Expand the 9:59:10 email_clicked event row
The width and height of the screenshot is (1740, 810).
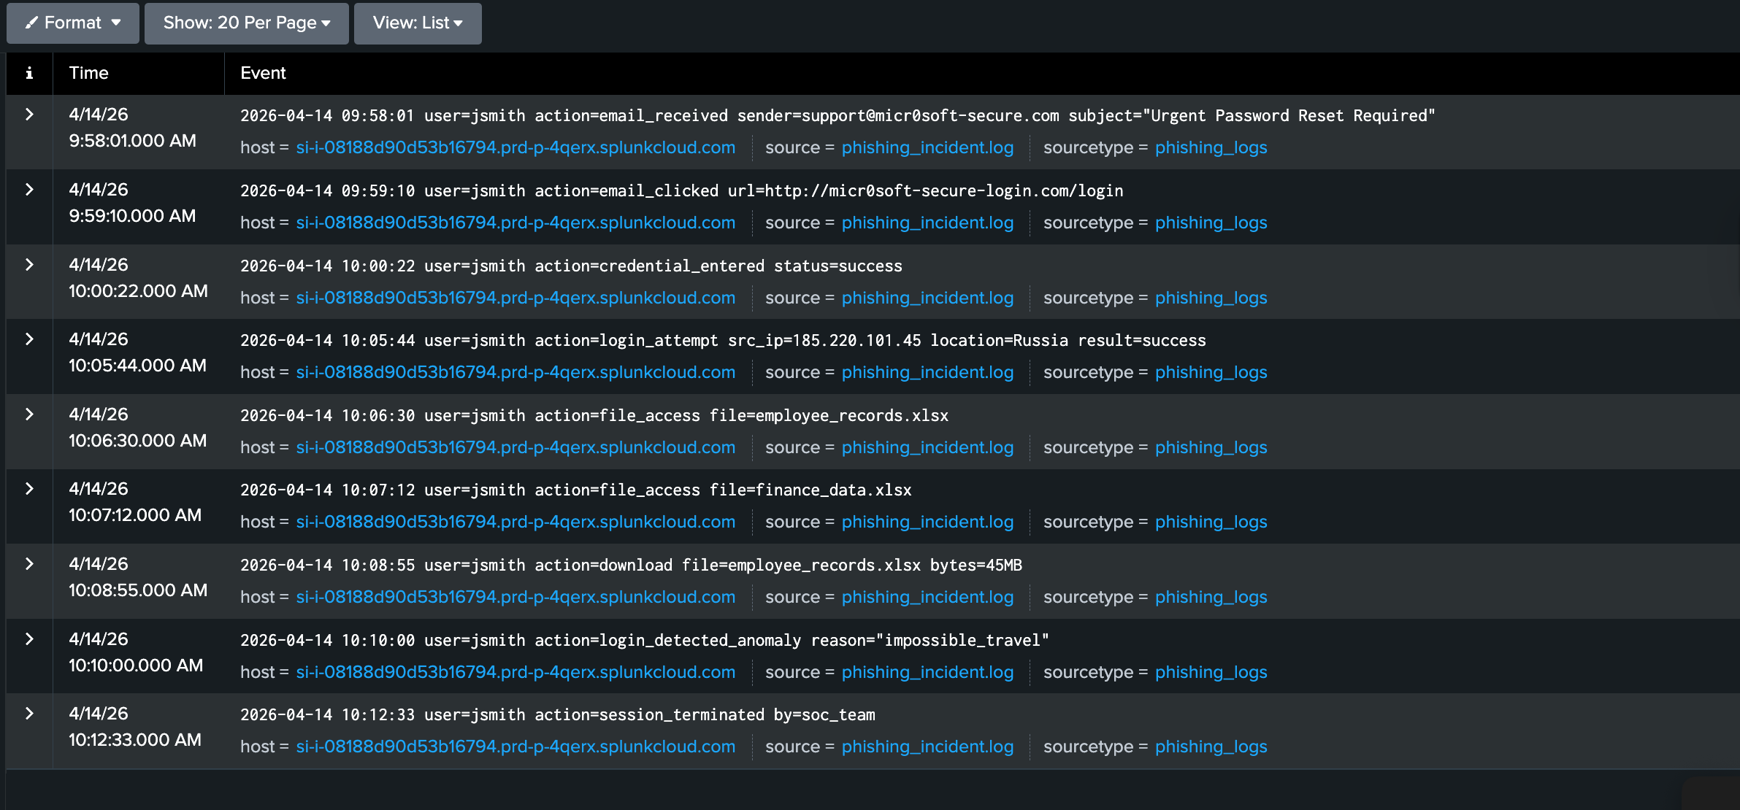click(x=29, y=190)
